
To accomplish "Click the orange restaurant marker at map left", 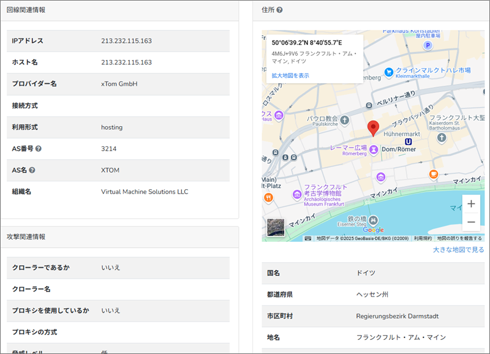I will pyautogui.click(x=268, y=197).
